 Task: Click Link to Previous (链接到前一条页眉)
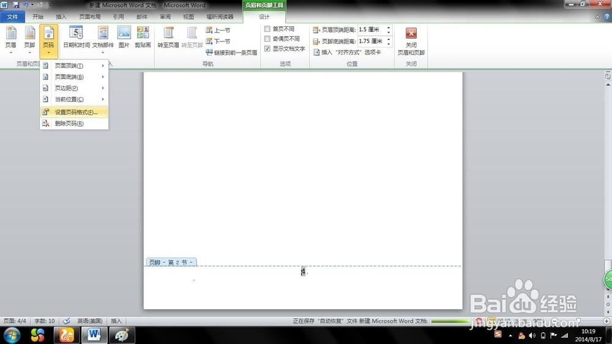pos(231,52)
